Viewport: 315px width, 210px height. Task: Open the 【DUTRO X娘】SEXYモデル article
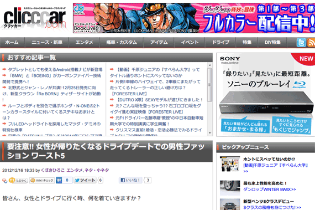[x=159, y=100]
